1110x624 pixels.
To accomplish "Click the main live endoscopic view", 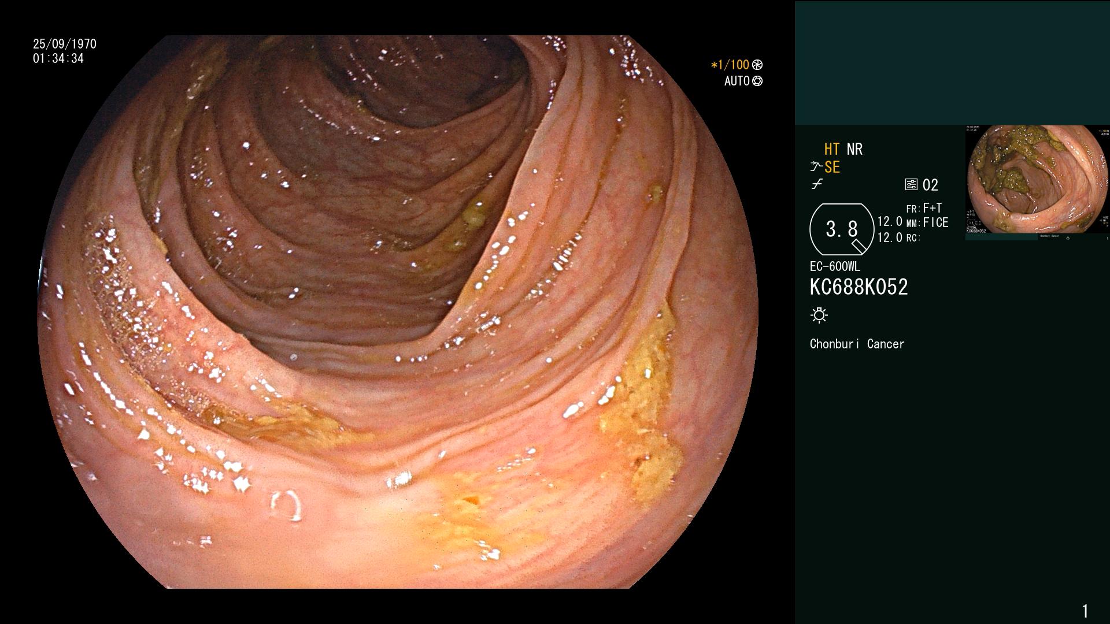I will pyautogui.click(x=398, y=312).
